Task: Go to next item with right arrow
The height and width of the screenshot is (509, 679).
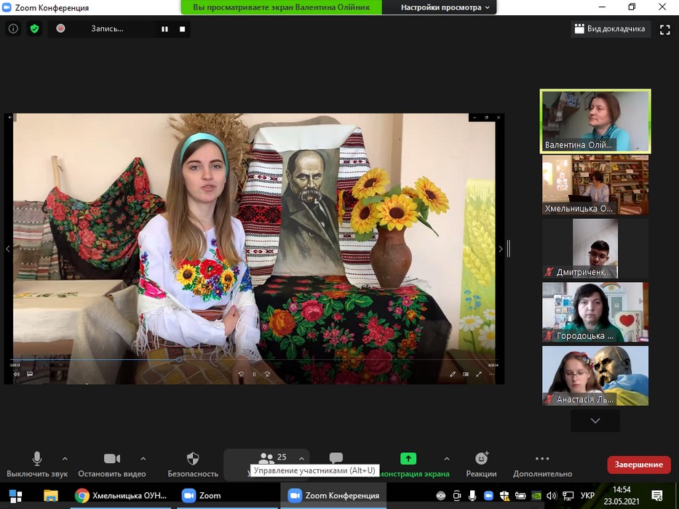Action: point(501,249)
